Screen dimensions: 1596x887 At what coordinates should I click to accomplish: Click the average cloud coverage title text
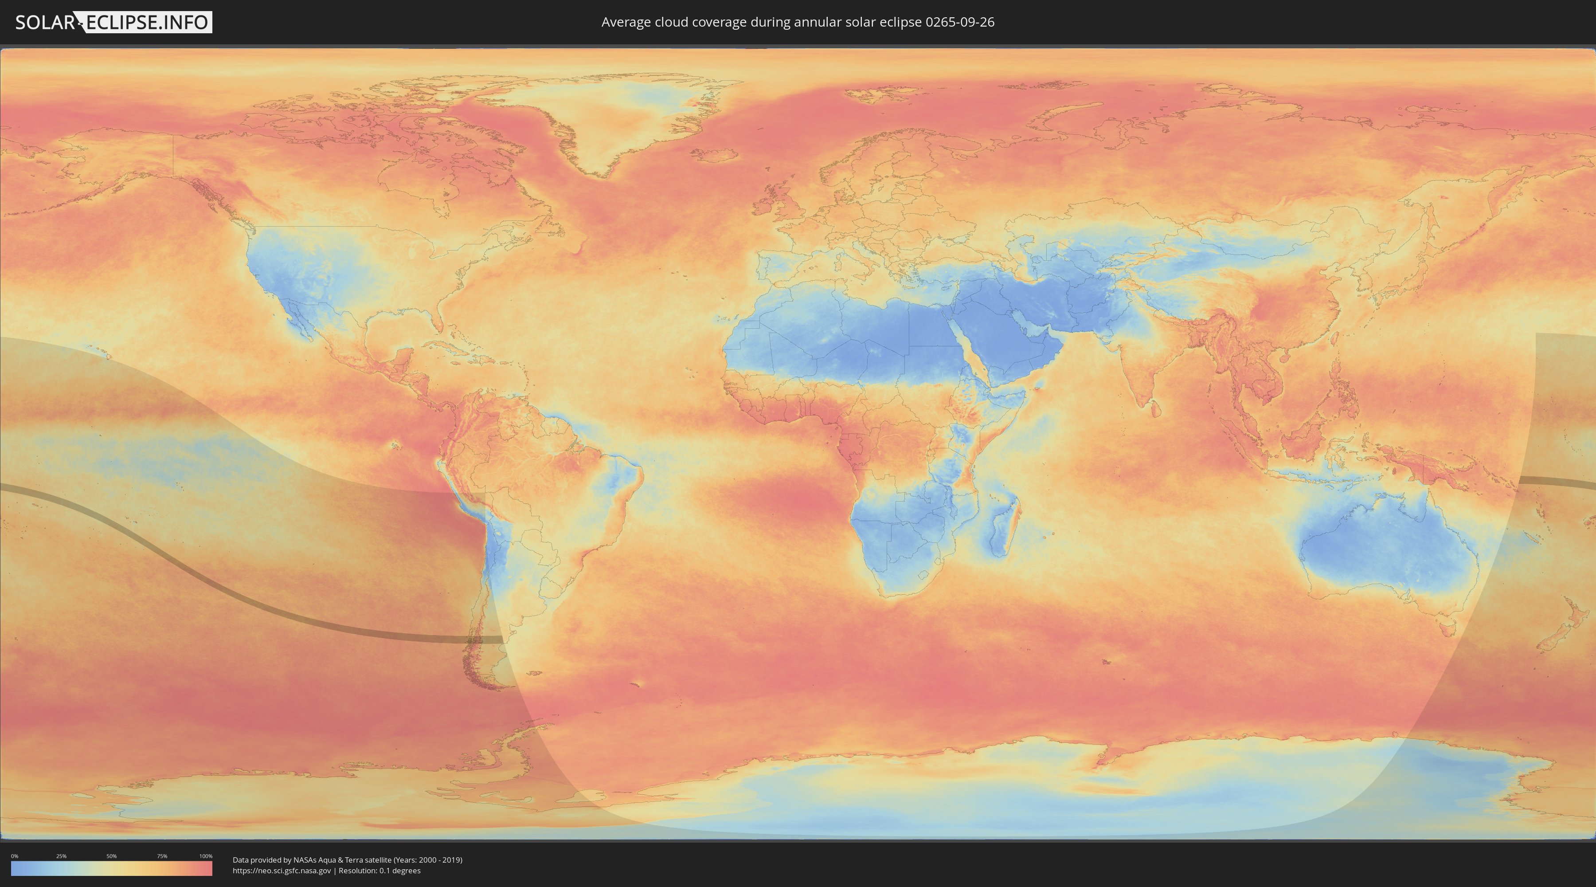point(798,22)
